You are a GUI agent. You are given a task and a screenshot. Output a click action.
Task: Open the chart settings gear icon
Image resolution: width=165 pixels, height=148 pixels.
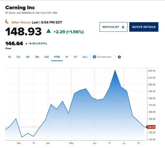point(119,57)
